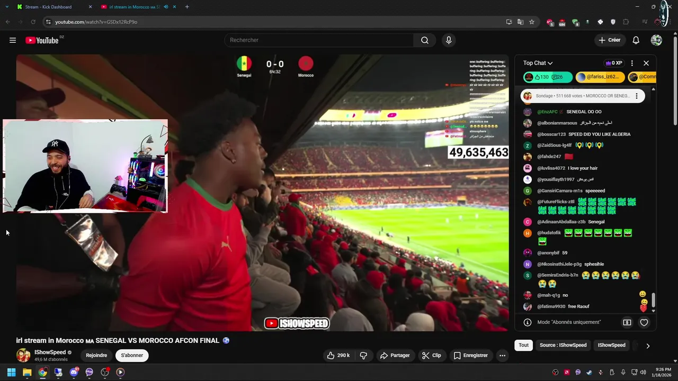Open the pinned Sondage poll banner

[583, 96]
